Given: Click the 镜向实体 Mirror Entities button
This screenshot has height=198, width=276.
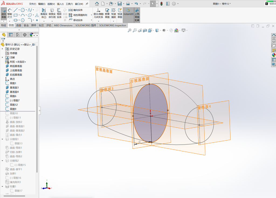Looking at the screenshot, I should (x=76, y=10).
